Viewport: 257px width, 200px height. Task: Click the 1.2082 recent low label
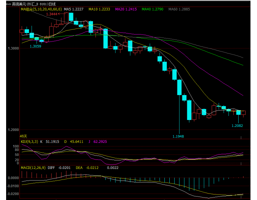pyautogui.click(x=237, y=126)
